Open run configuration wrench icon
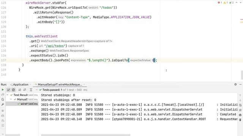The image size is (243, 136). tap(3, 104)
